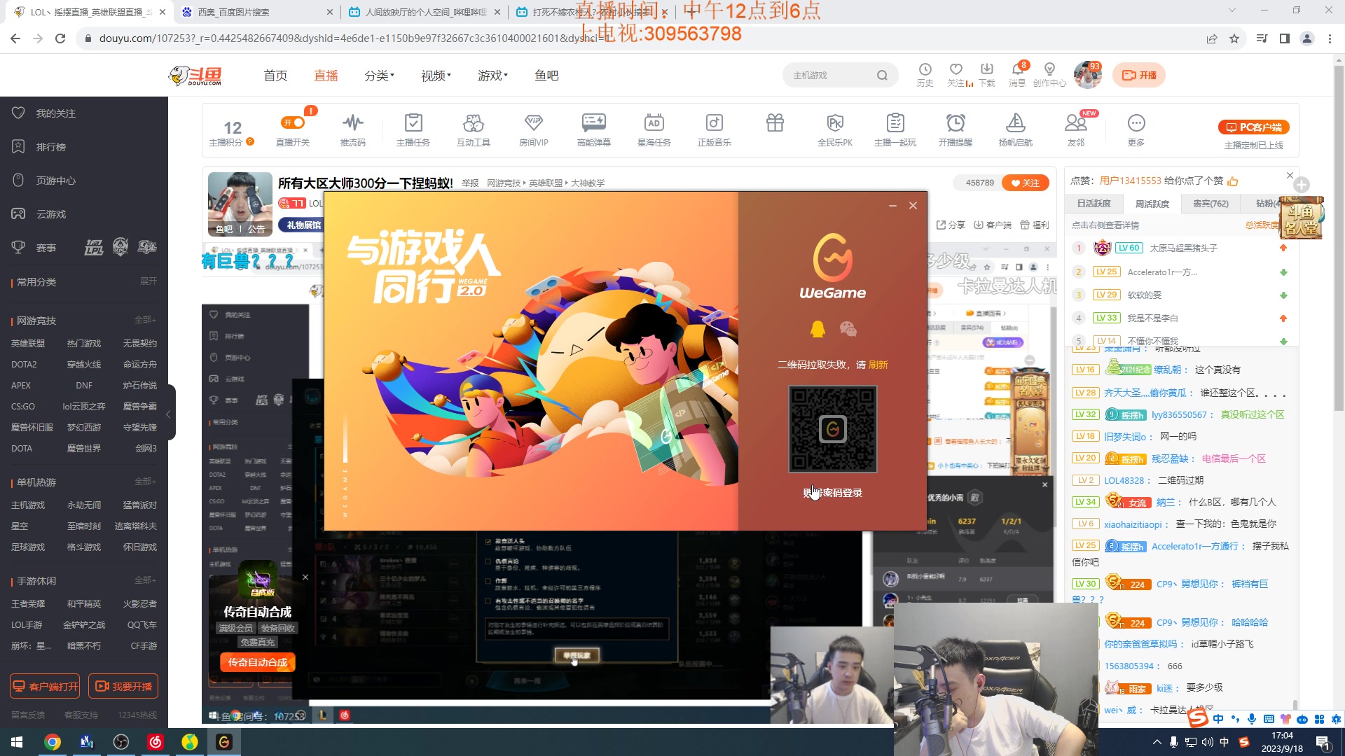Switch to the 周活跃度 tab
The image size is (1345, 756).
[x=1153, y=203]
